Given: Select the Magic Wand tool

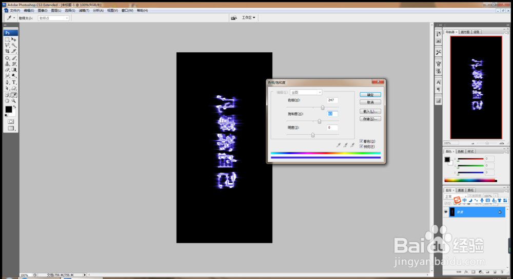Looking at the screenshot, I should pyautogui.click(x=14, y=46).
